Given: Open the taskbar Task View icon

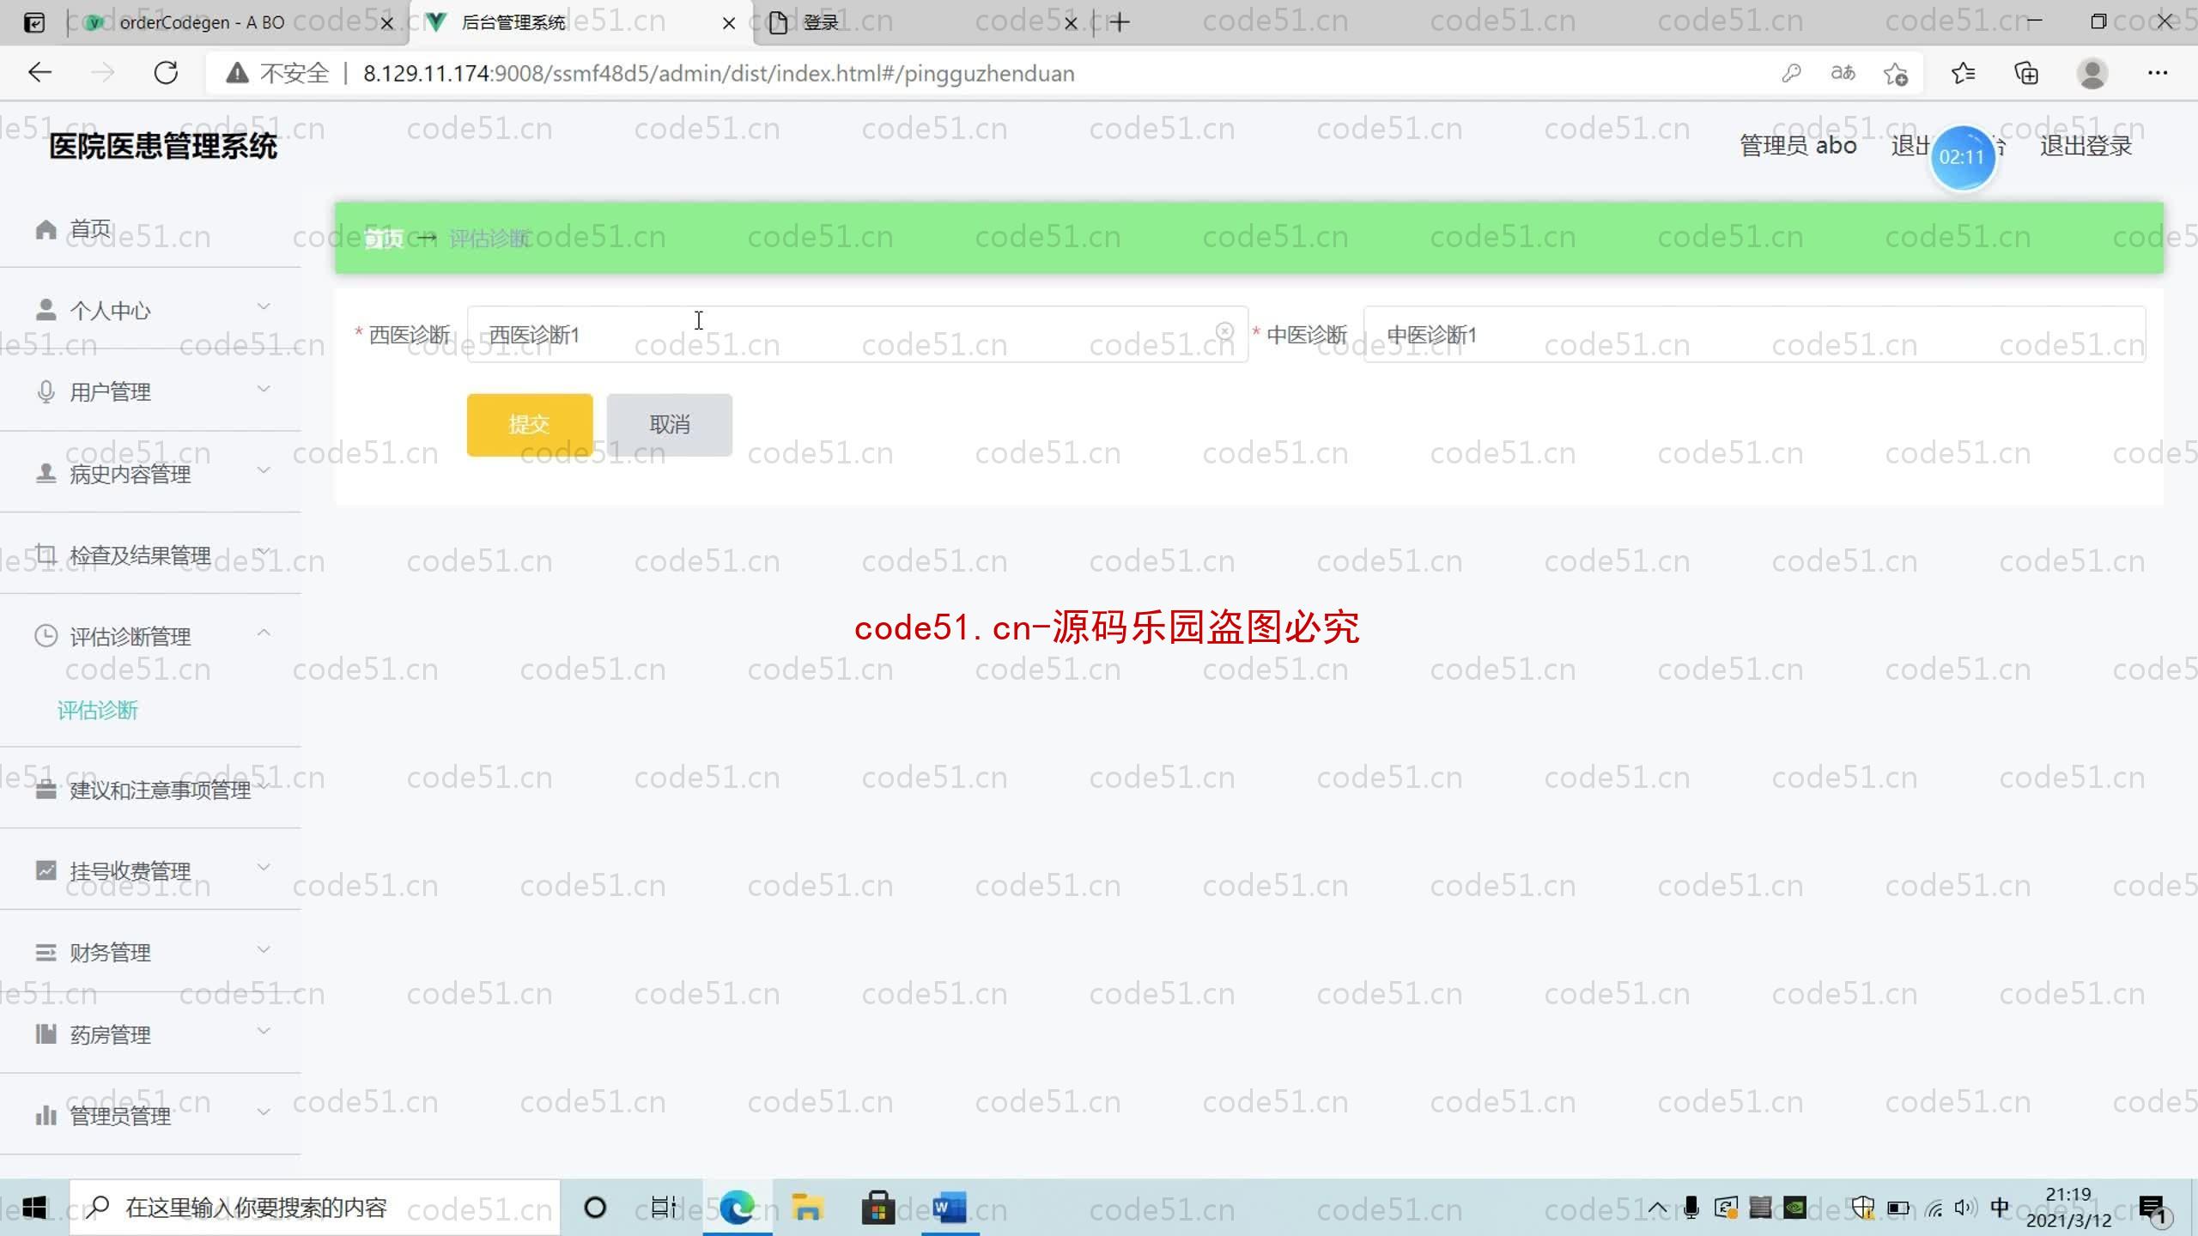Looking at the screenshot, I should point(663,1208).
